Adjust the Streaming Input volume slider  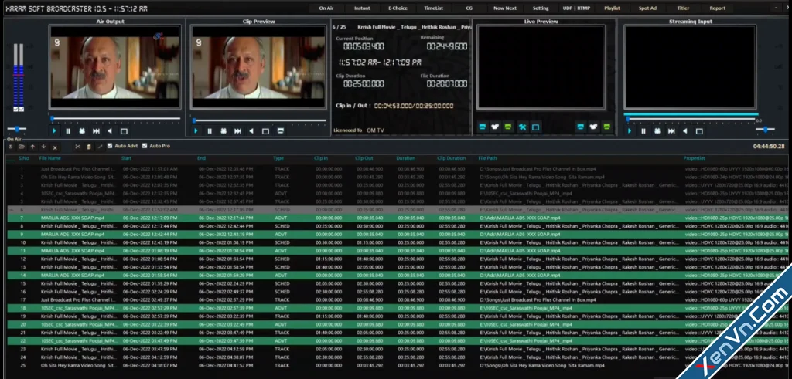pyautogui.click(x=765, y=130)
